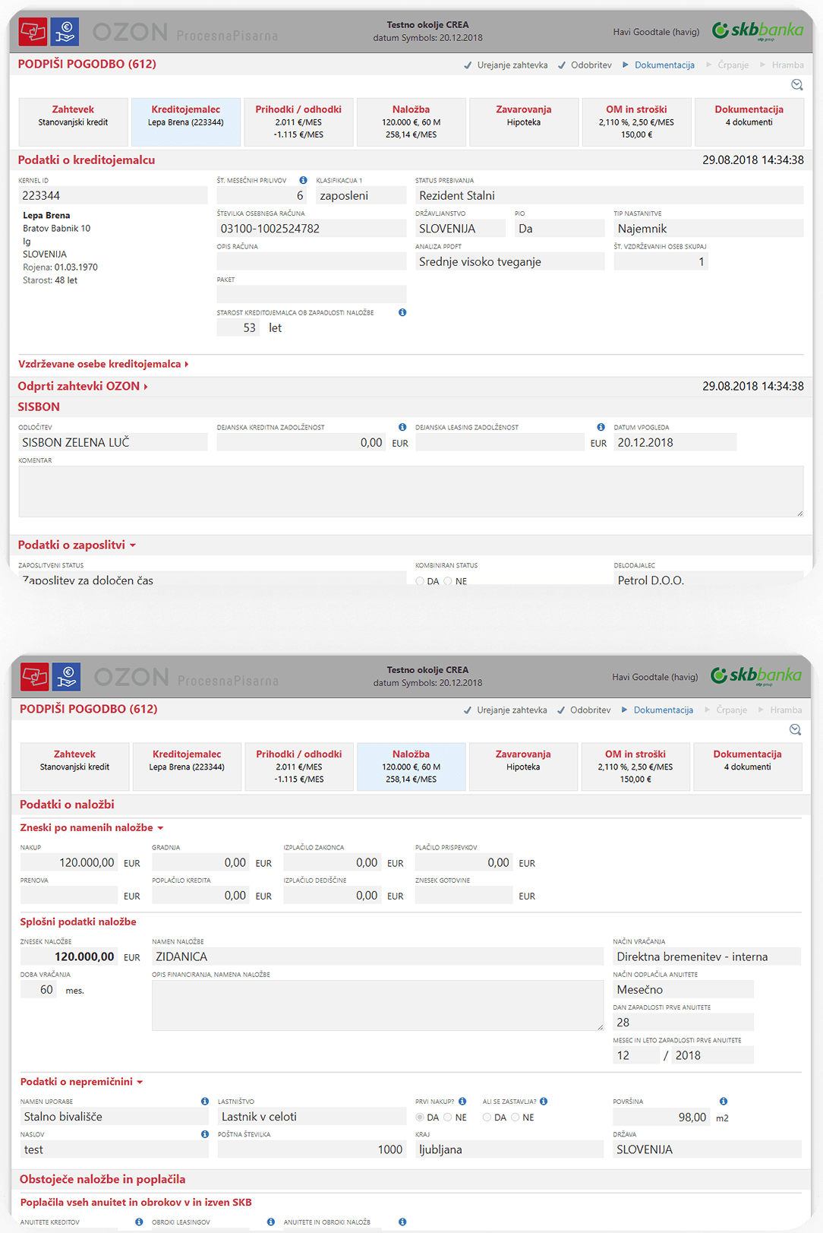This screenshot has height=1233, width=823.
Task: Show info for Obroki leasingov
Action: tap(271, 1222)
